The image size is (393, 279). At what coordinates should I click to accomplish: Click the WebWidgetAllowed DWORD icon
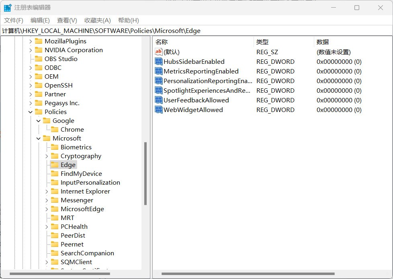pyautogui.click(x=158, y=110)
